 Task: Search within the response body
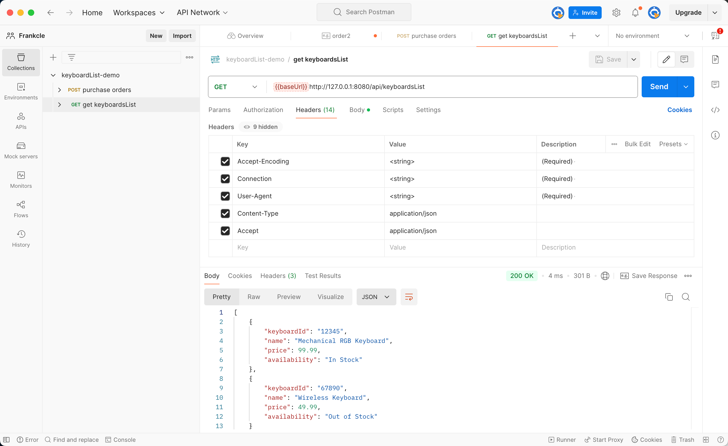[x=686, y=297]
